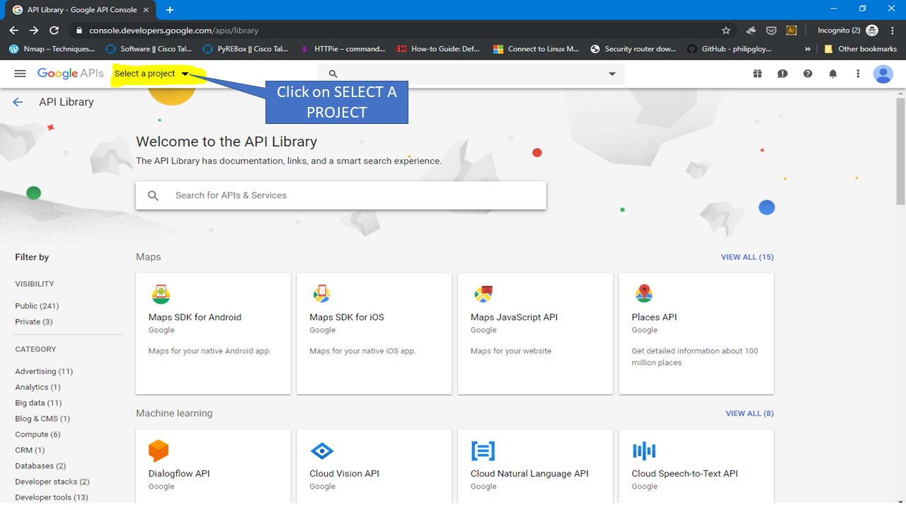Click the address bar URL
Image resolution: width=906 pixels, height=510 pixels.
click(x=173, y=30)
